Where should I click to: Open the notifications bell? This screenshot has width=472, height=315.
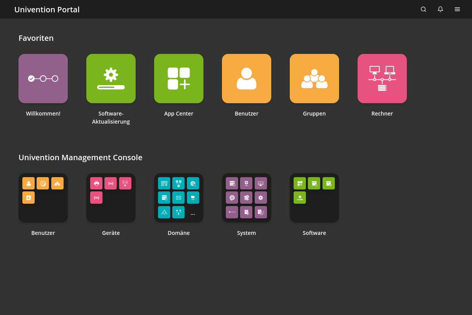pos(440,9)
